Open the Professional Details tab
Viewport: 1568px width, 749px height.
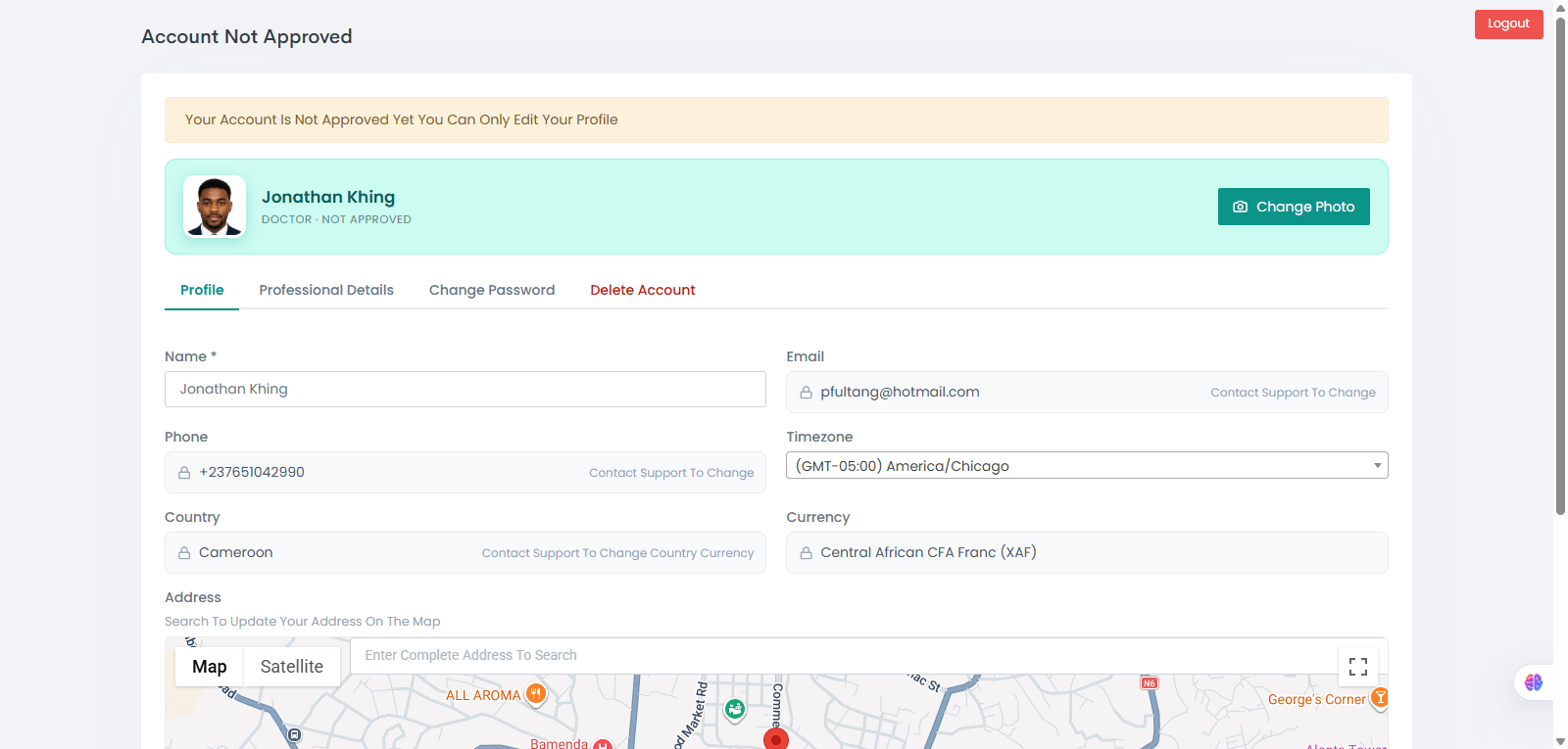coord(326,290)
